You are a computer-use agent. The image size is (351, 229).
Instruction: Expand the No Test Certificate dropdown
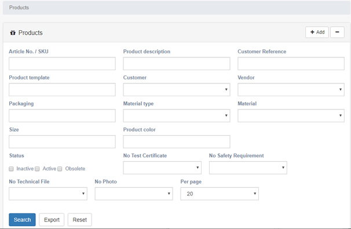click(162, 168)
